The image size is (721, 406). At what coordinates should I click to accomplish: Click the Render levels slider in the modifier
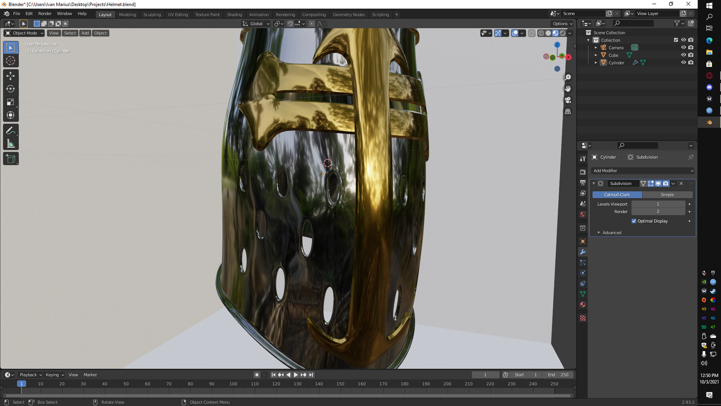tap(658, 211)
